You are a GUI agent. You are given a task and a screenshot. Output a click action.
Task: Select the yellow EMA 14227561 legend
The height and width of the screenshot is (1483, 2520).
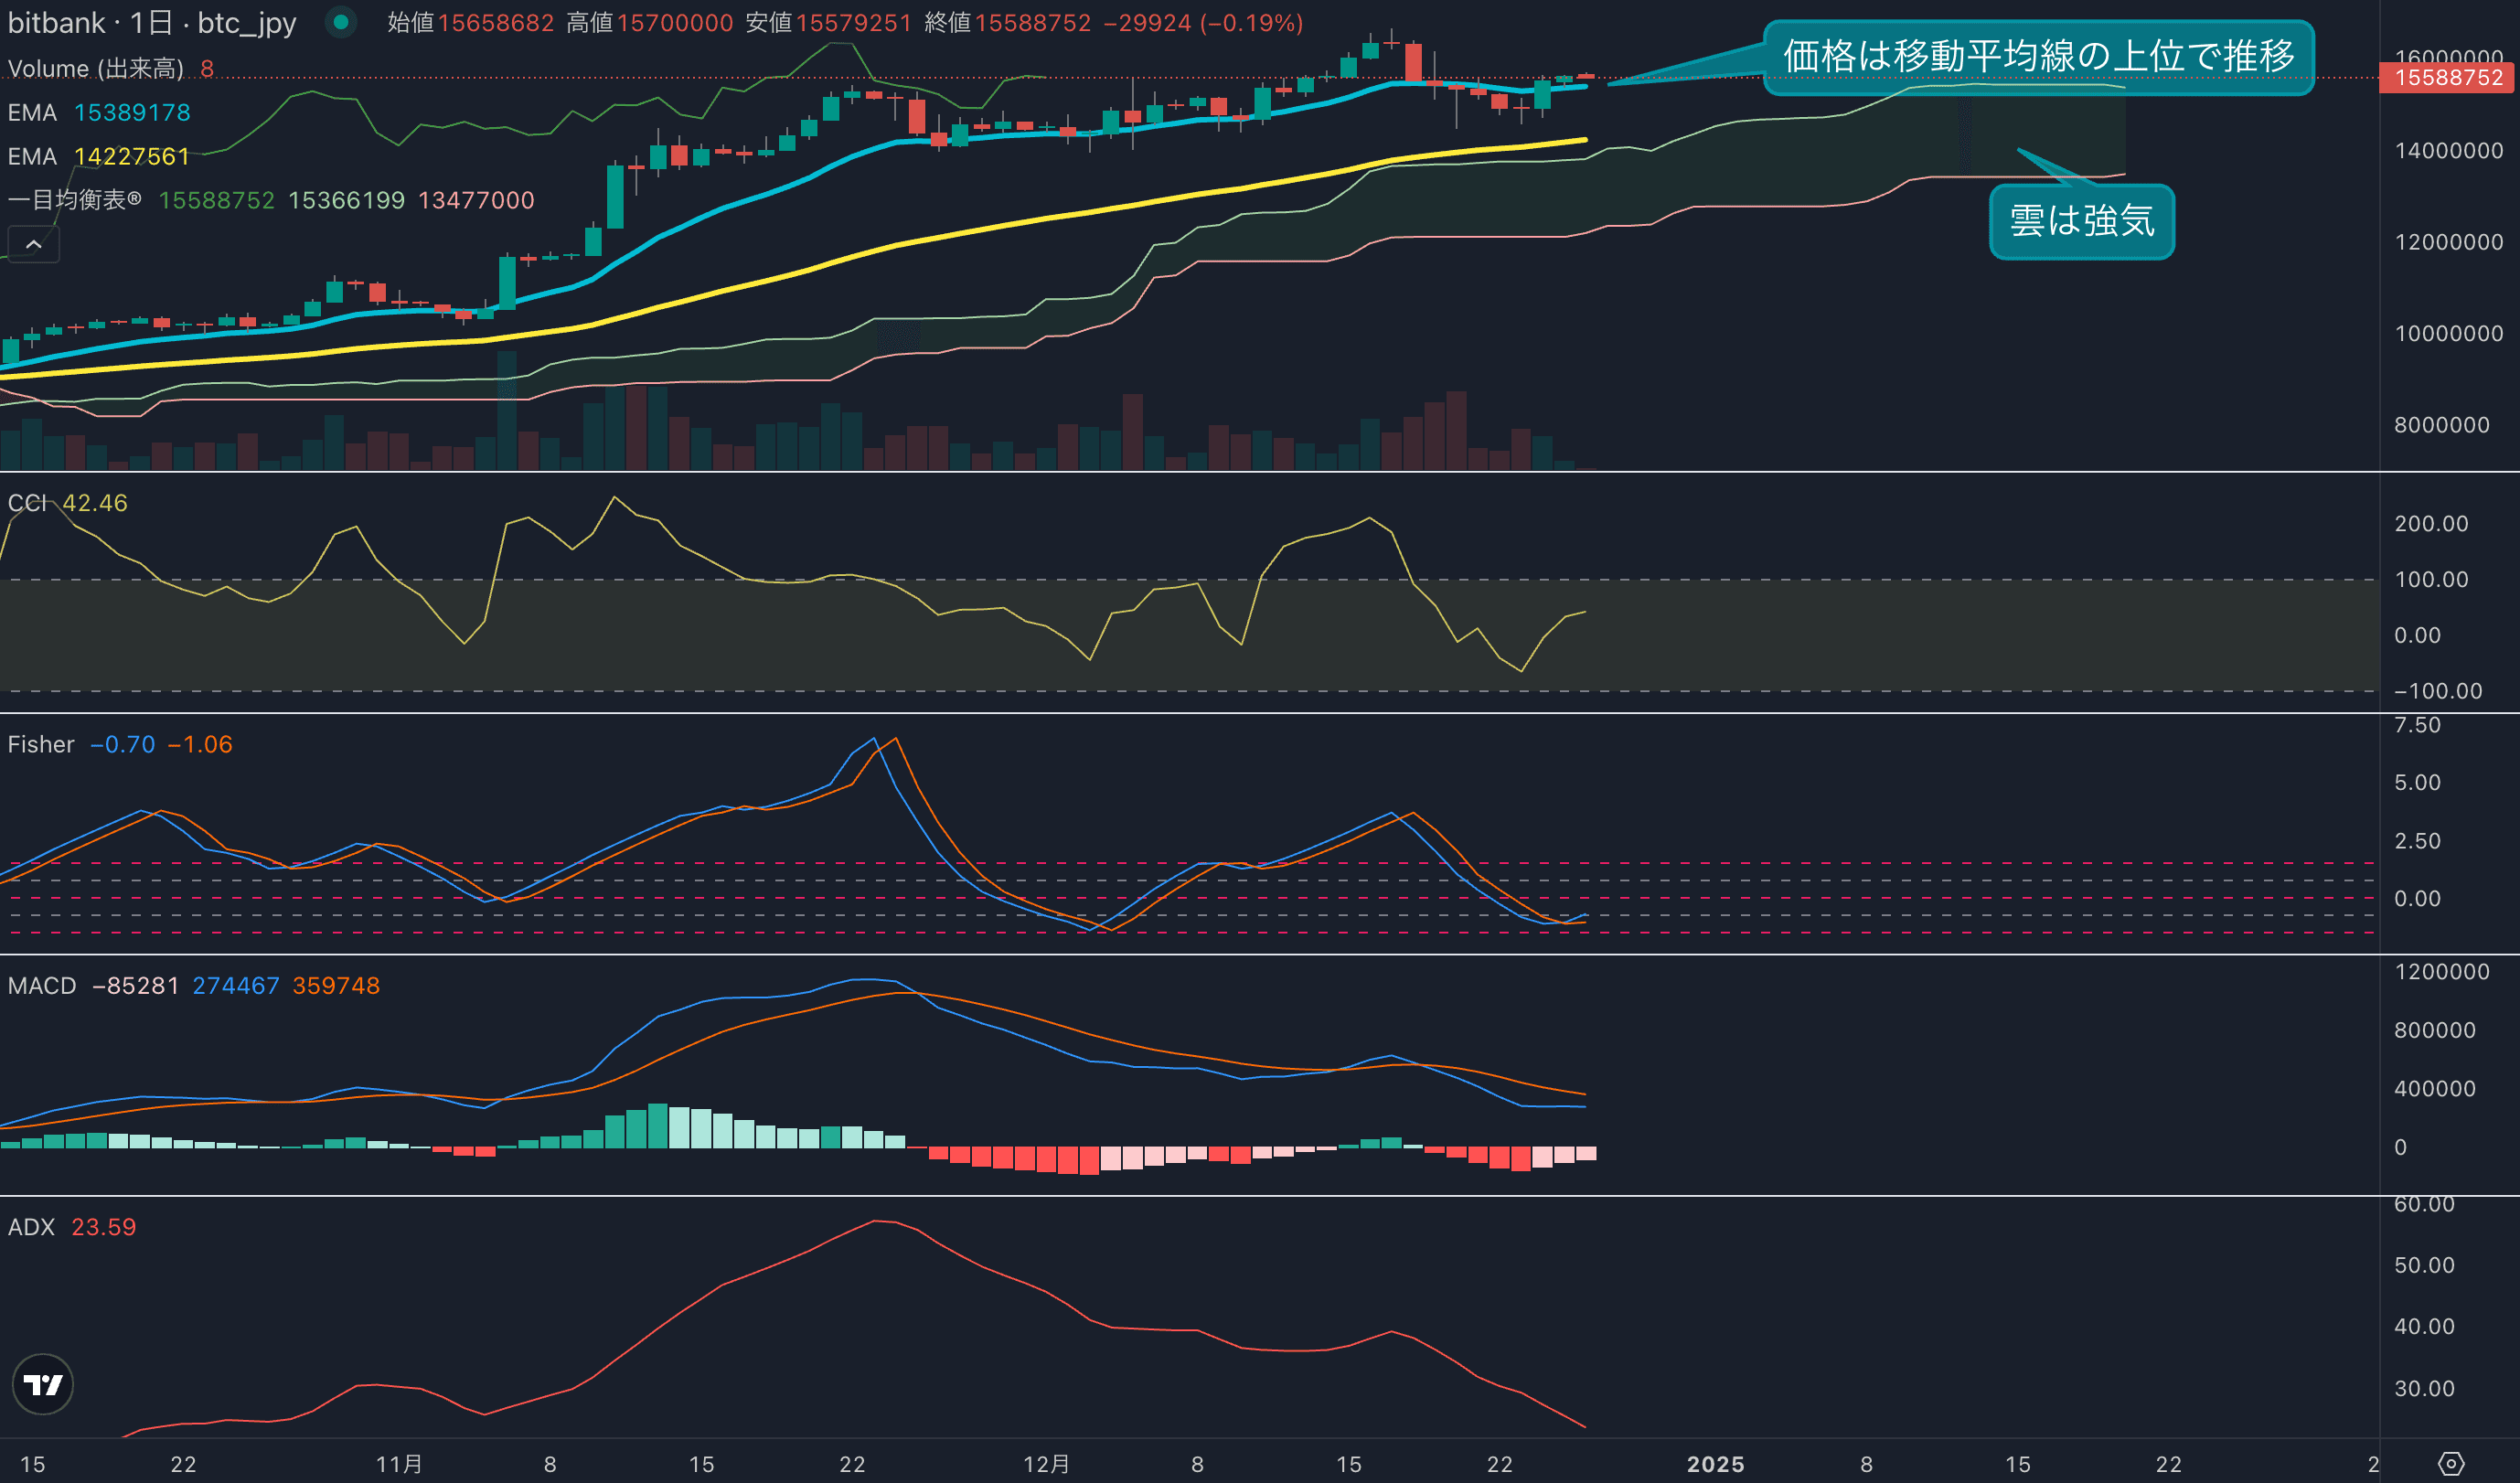pyautogui.click(x=99, y=156)
